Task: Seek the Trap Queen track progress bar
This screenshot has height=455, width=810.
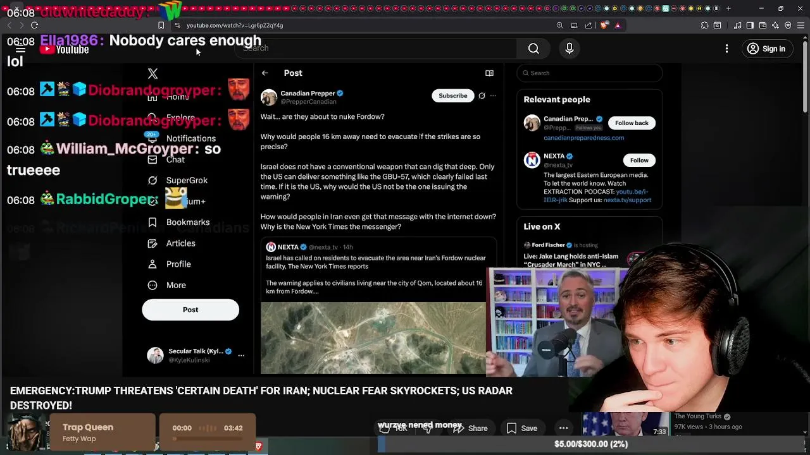Action: click(208, 438)
